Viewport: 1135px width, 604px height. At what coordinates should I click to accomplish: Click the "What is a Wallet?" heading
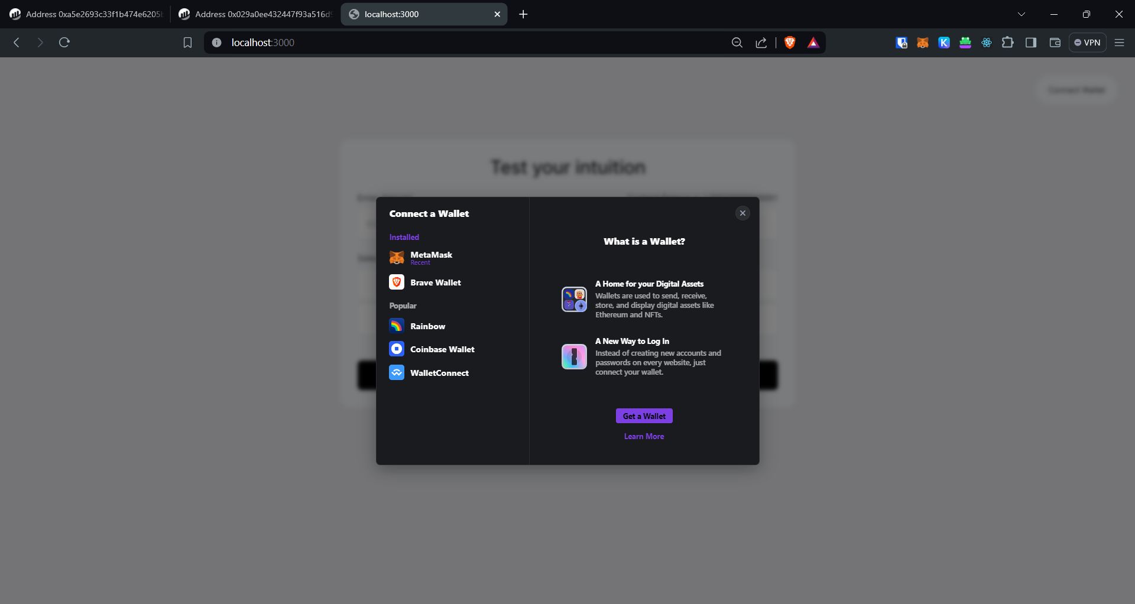click(x=644, y=241)
